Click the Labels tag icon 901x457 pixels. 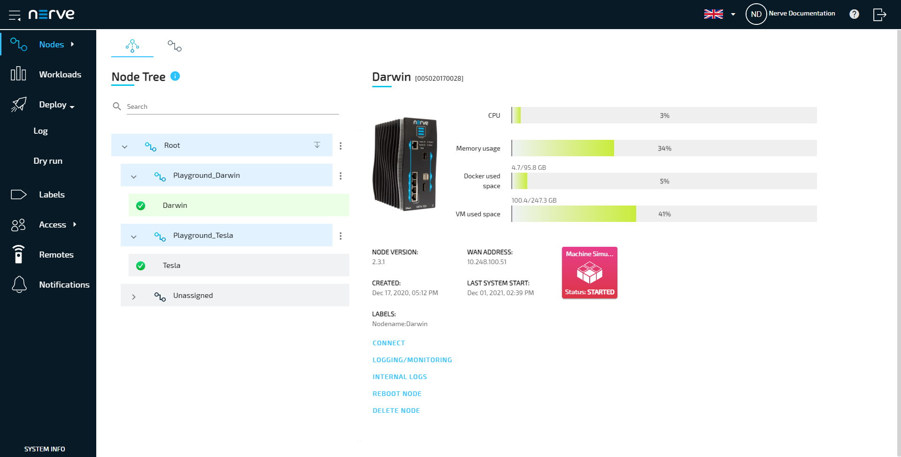point(19,195)
